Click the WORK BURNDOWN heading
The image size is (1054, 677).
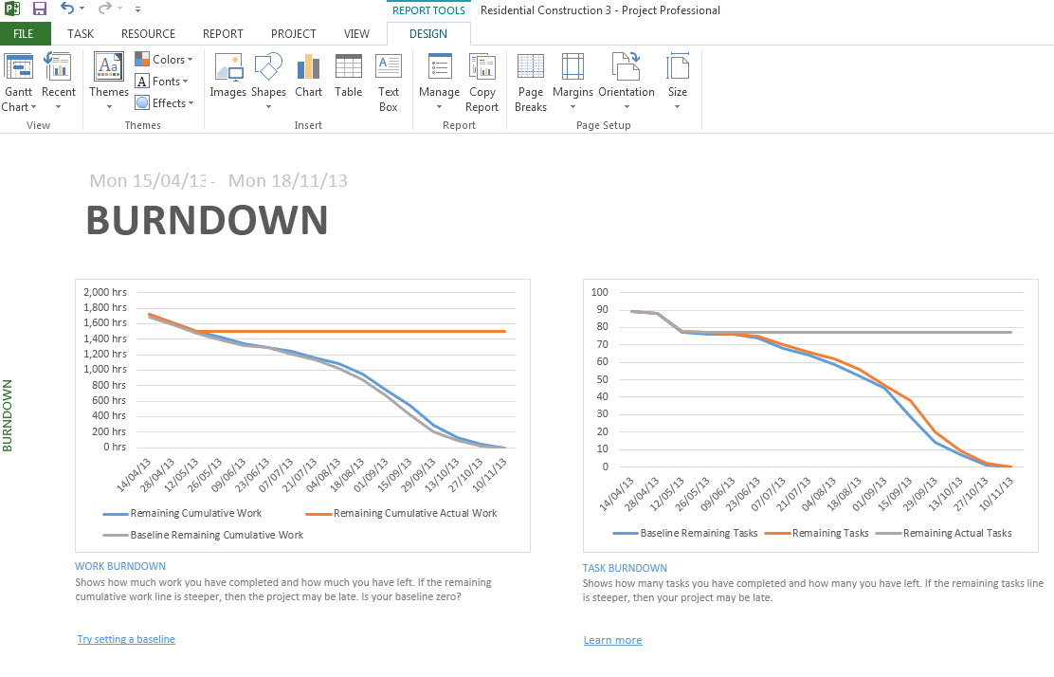120,566
